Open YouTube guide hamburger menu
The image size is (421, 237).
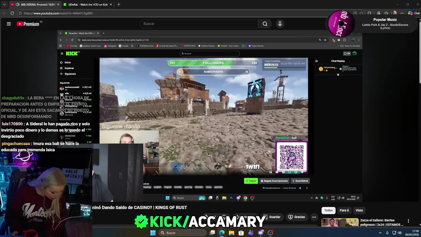coord(9,24)
